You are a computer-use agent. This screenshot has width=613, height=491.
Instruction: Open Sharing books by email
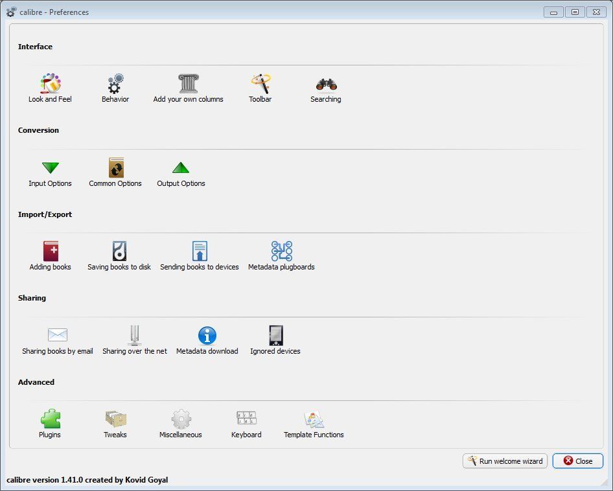click(x=57, y=336)
